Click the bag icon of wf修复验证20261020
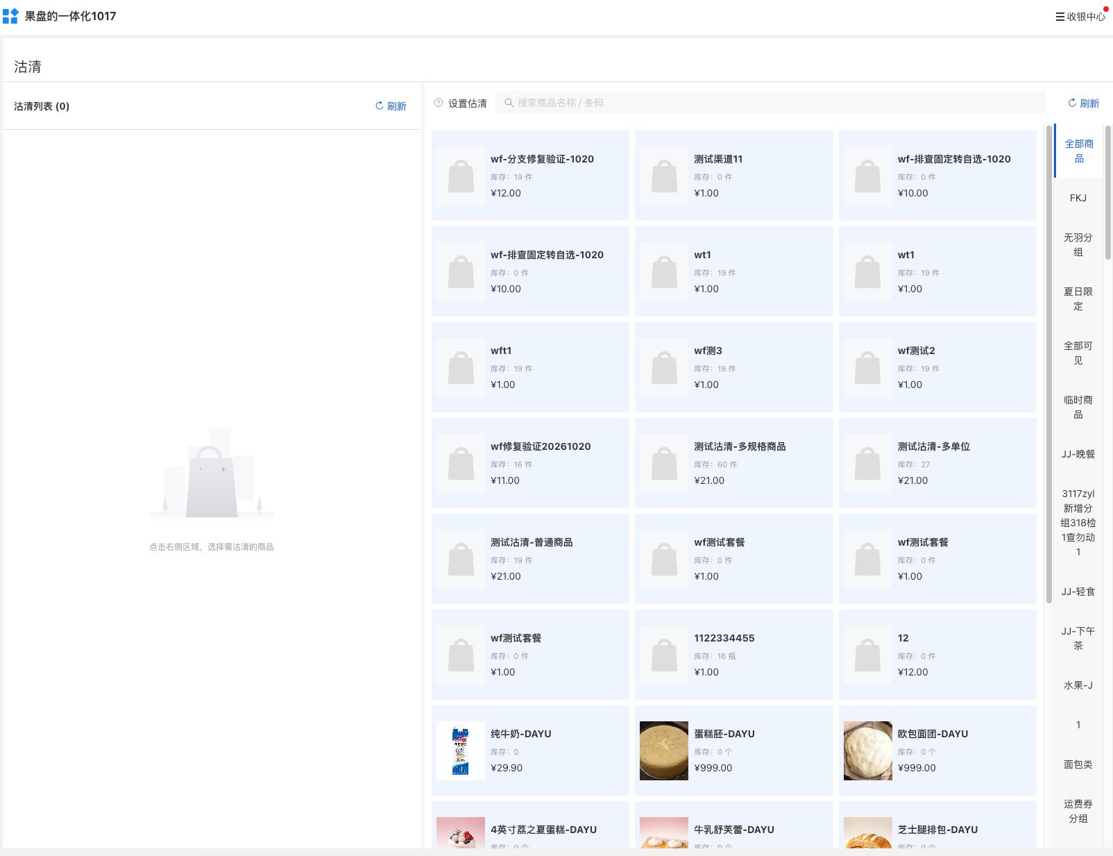 pos(461,463)
